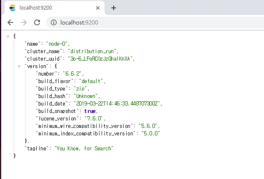Click the "minimum_wire_compatibility_version" key
264x179 pixels.
[85, 126]
